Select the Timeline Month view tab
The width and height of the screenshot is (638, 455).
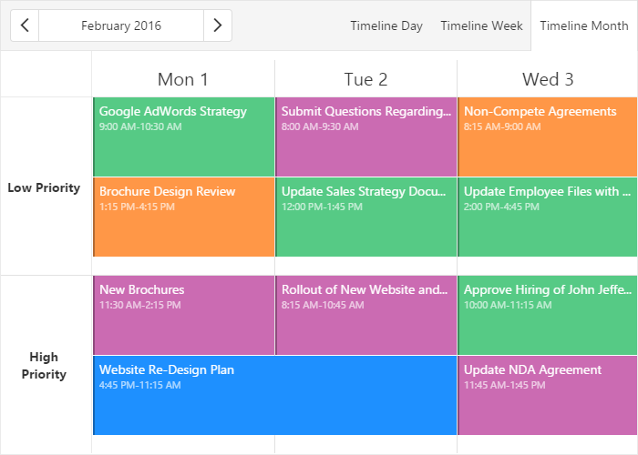tap(583, 25)
